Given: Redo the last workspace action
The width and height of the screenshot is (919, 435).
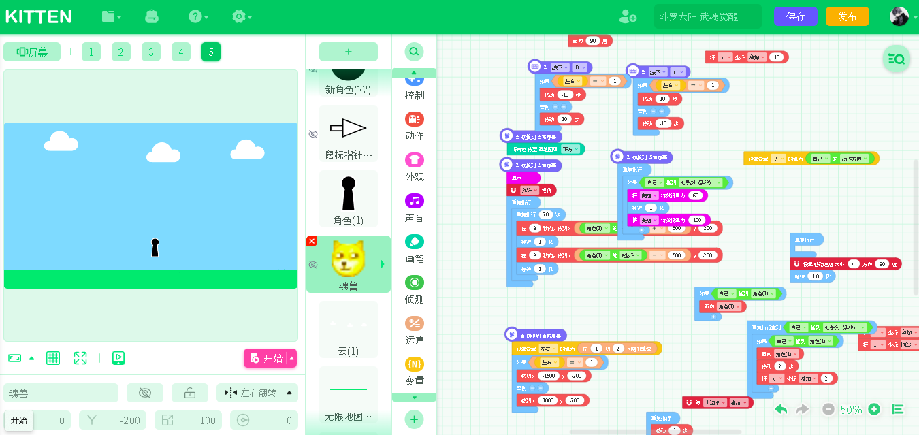Looking at the screenshot, I should [x=803, y=409].
